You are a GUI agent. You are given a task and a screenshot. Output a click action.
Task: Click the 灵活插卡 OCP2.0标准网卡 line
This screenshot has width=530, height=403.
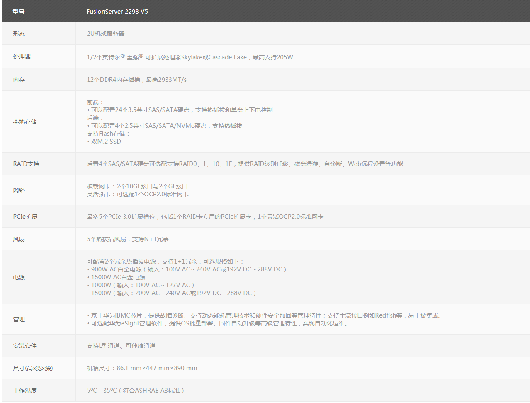click(138, 194)
